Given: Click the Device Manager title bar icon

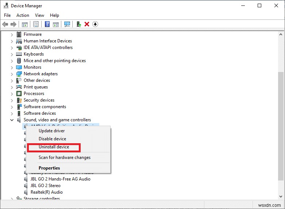Looking at the screenshot, I should (x=6, y=5).
